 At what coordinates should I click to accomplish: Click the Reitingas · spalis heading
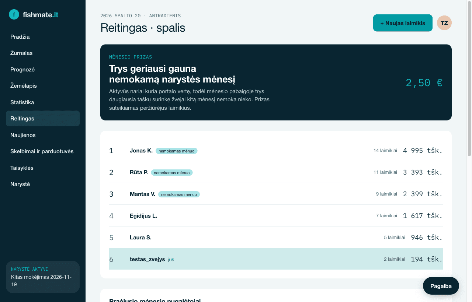[143, 28]
